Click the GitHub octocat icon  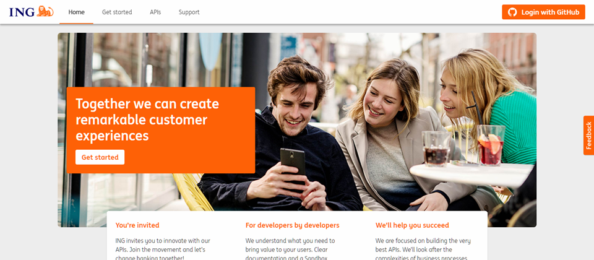coord(512,12)
